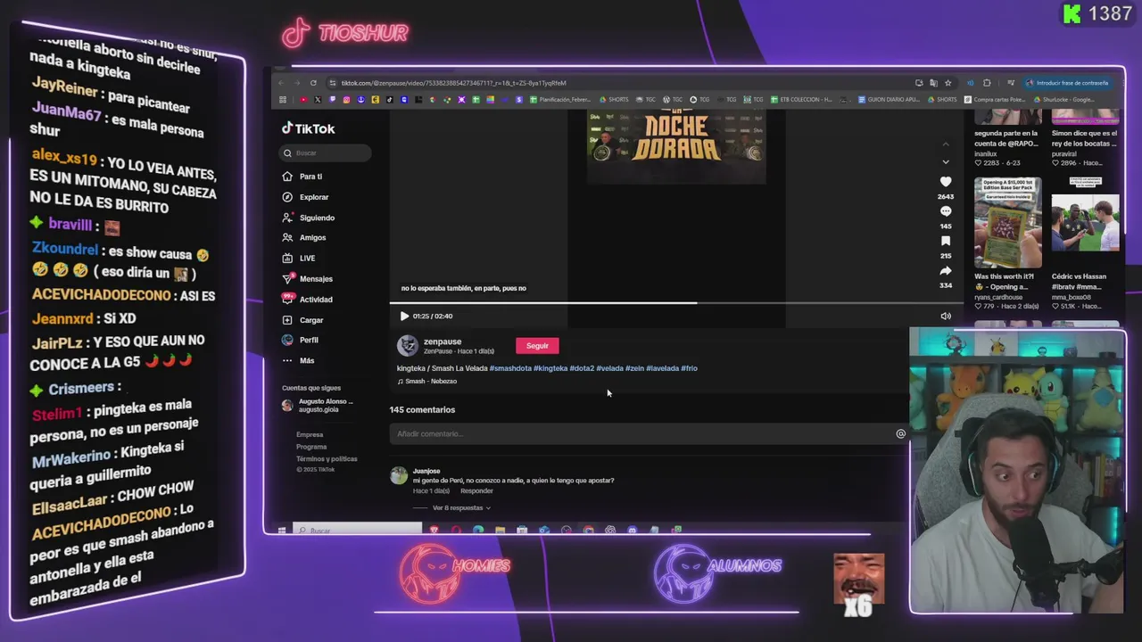The width and height of the screenshot is (1142, 642).
Task: Follow zenpause with the Seguir button
Action: pyautogui.click(x=537, y=346)
